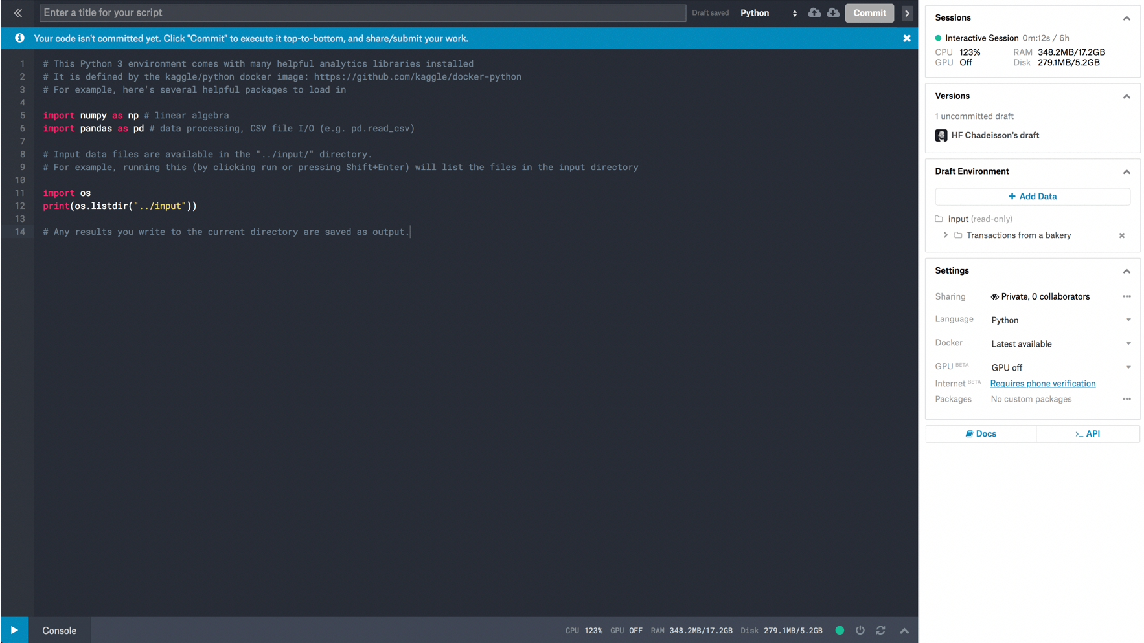The width and height of the screenshot is (1144, 643).
Task: Open the GPU off dropdown in Settings
Action: click(x=1060, y=367)
